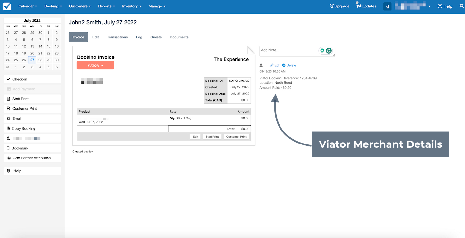Click sidebar Staff Print button

32,99
